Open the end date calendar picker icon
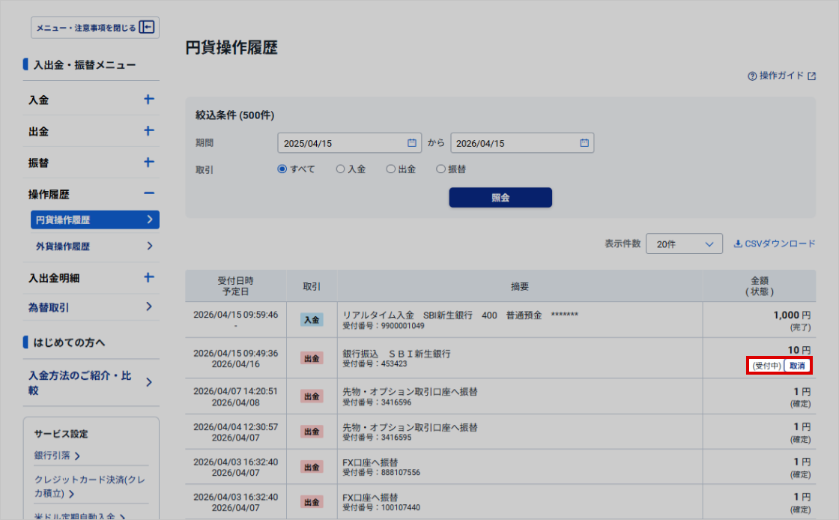 pyautogui.click(x=584, y=143)
